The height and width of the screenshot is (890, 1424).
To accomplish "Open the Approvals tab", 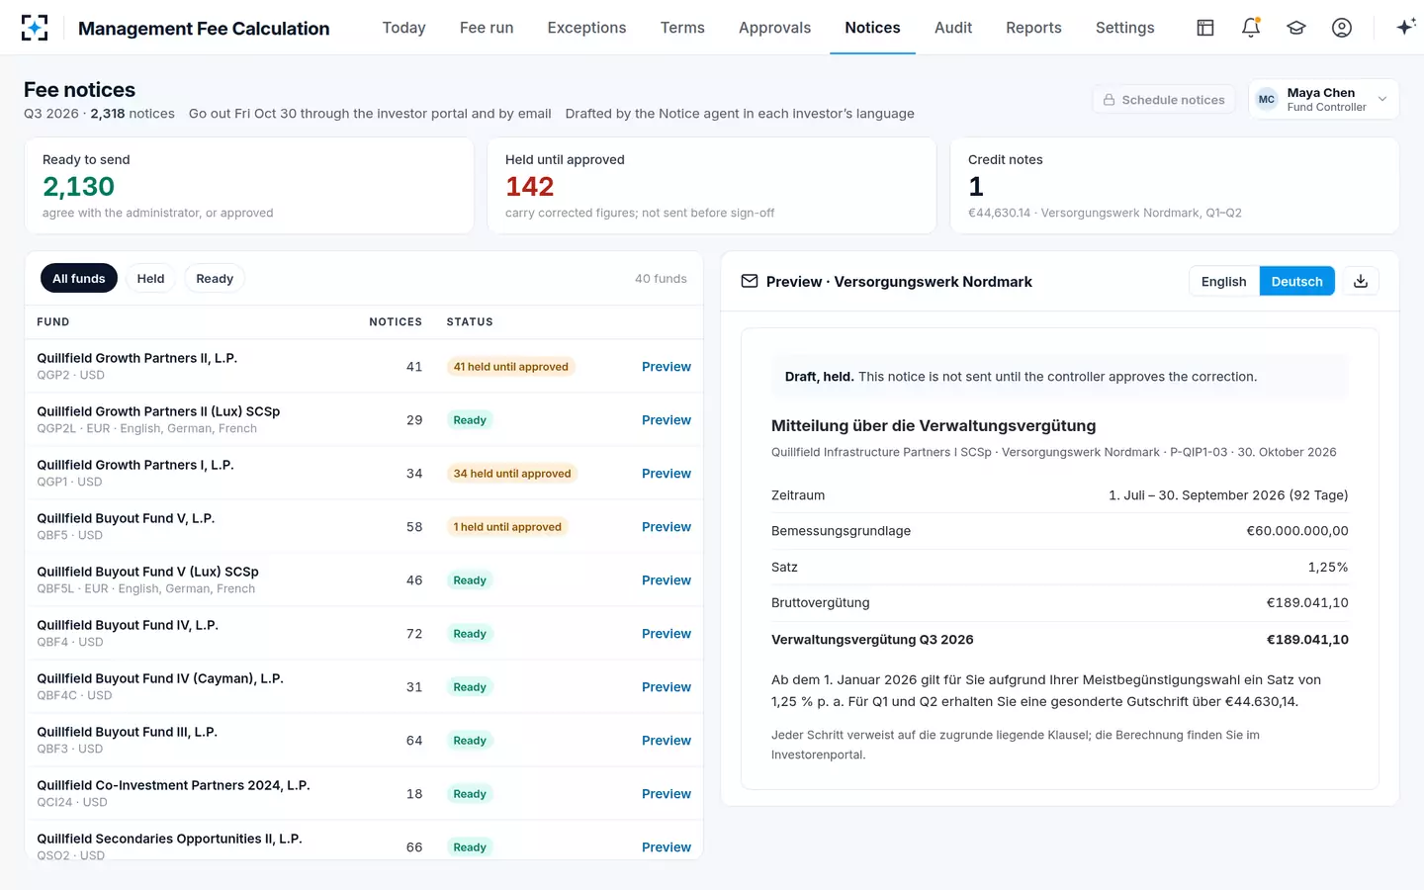I will click(774, 28).
